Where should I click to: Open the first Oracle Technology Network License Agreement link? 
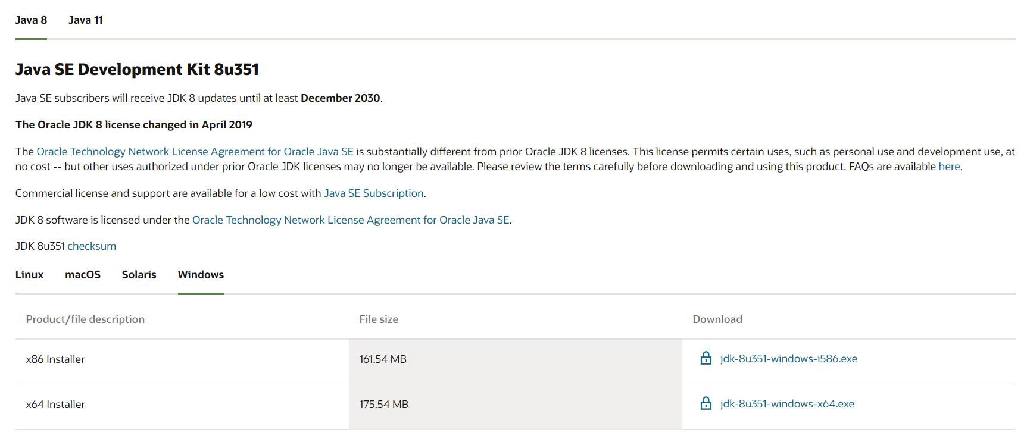pyautogui.click(x=195, y=152)
